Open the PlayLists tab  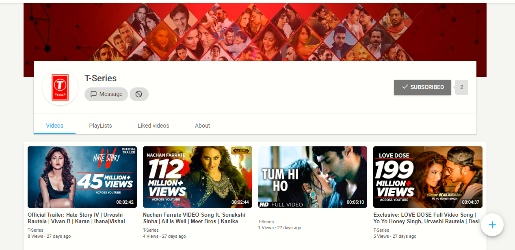pos(100,126)
